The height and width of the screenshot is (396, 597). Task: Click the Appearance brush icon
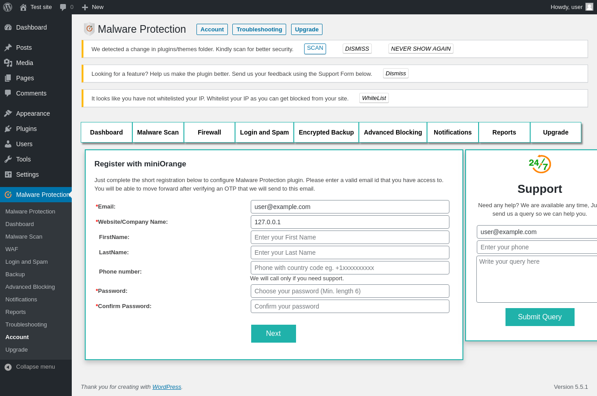pos(8,113)
